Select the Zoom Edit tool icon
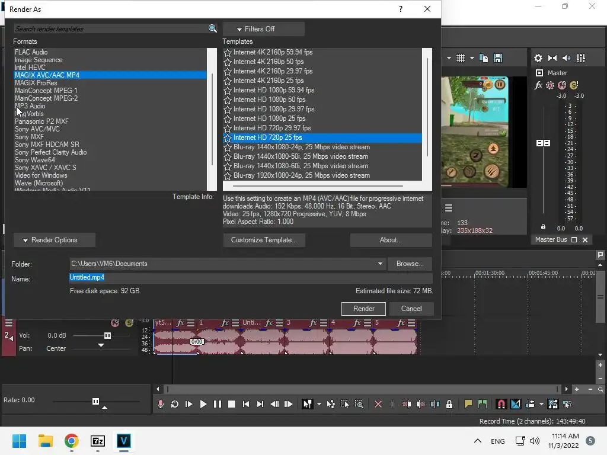 tap(359, 404)
